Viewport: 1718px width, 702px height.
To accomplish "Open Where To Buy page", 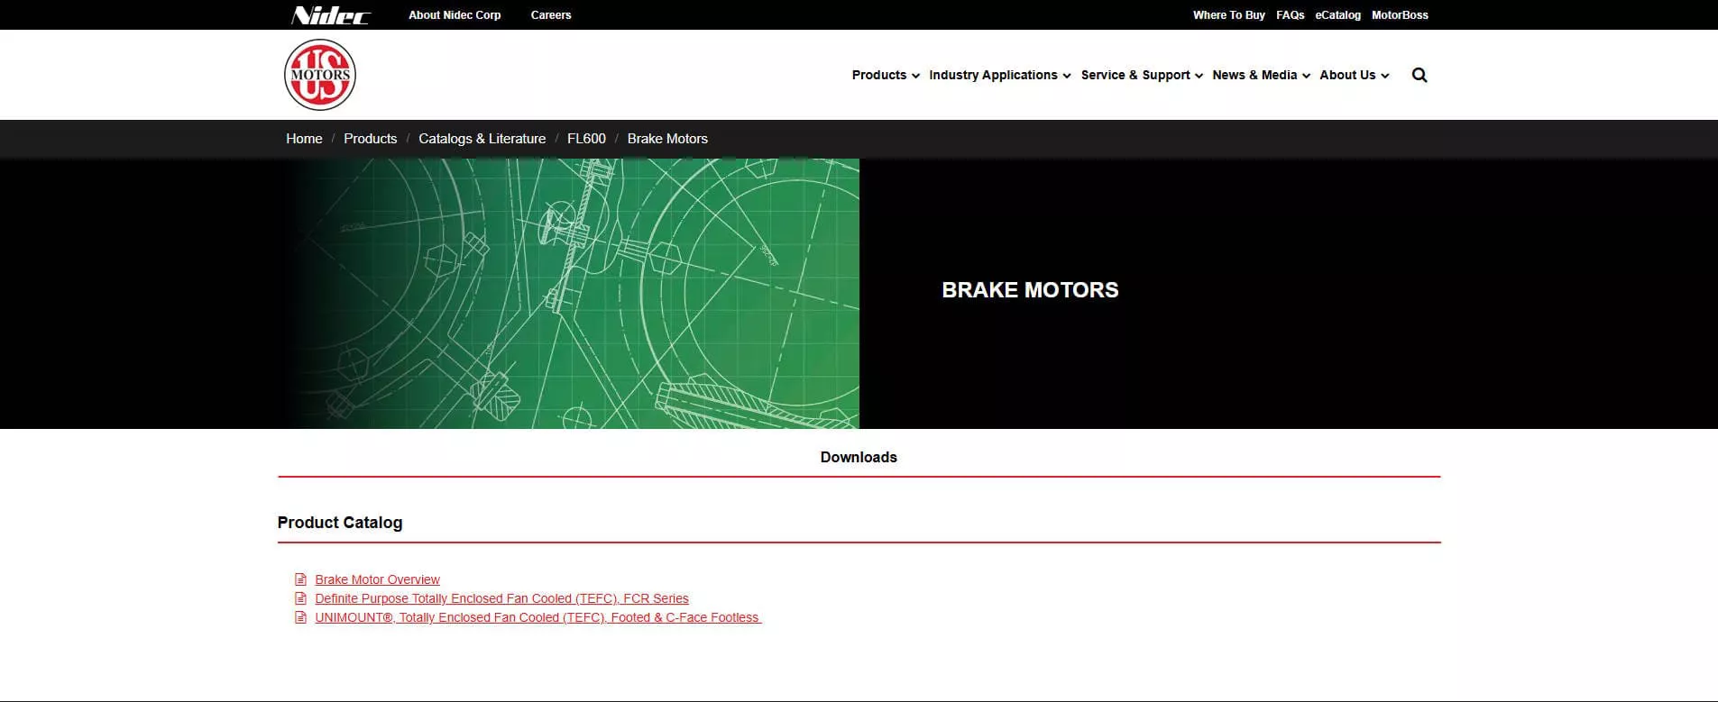I will 1228,15.
